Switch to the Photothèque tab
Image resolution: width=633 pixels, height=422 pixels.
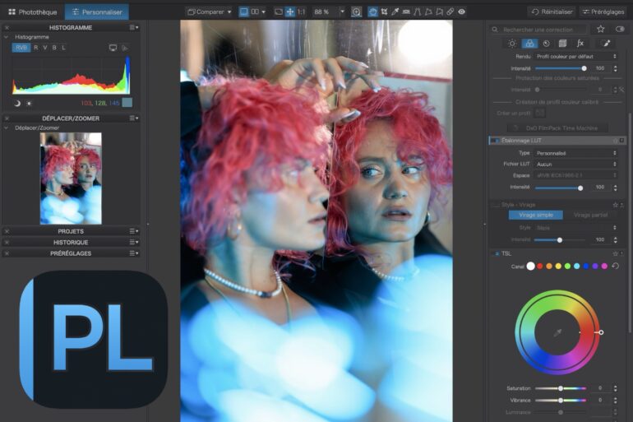click(x=32, y=12)
